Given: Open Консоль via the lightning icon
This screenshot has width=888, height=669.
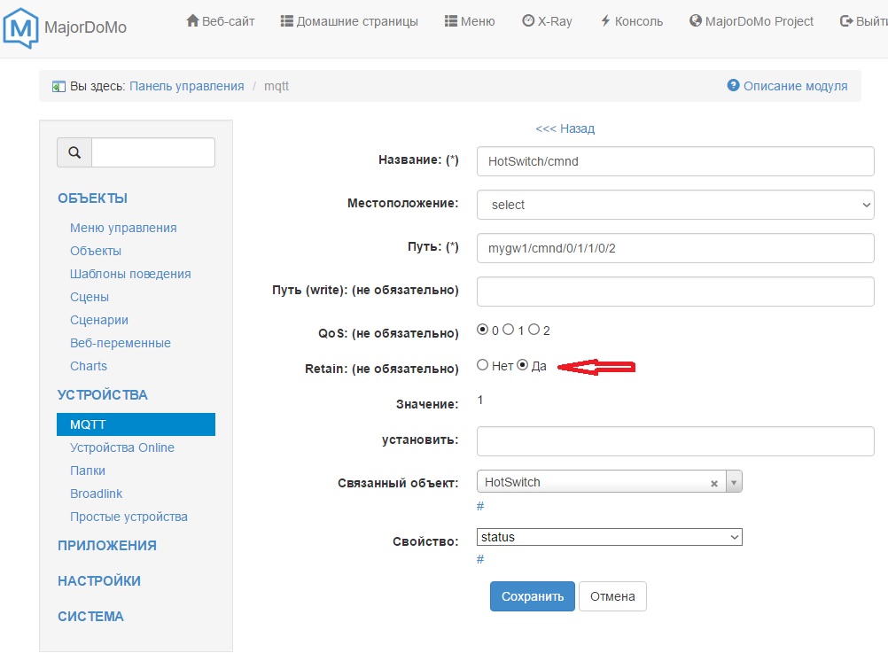Looking at the screenshot, I should pos(605,20).
